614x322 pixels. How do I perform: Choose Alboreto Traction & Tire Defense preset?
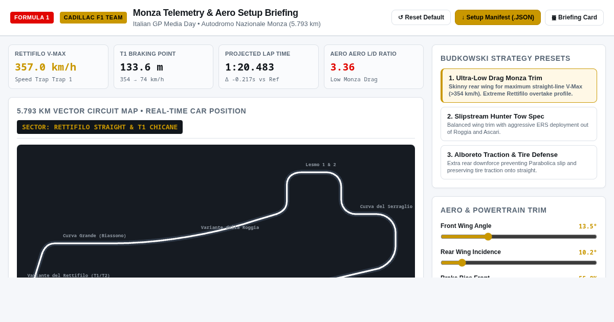tap(519, 162)
